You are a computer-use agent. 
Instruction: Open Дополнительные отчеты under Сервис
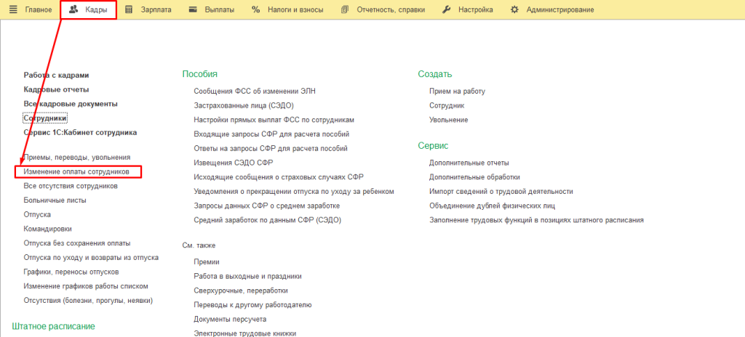point(469,162)
